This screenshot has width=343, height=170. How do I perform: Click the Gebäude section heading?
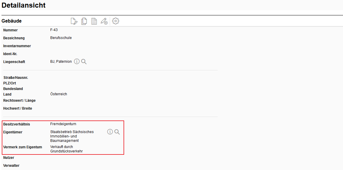[11, 21]
